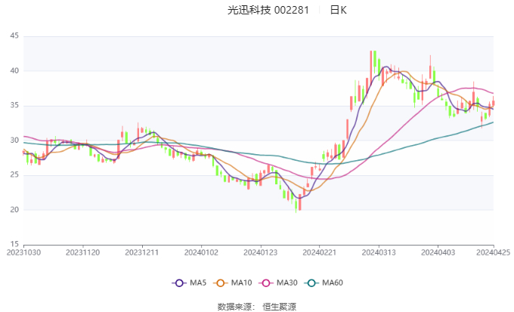Click the 20231030 date axis label
This screenshot has height=312, width=514.
click(x=24, y=252)
